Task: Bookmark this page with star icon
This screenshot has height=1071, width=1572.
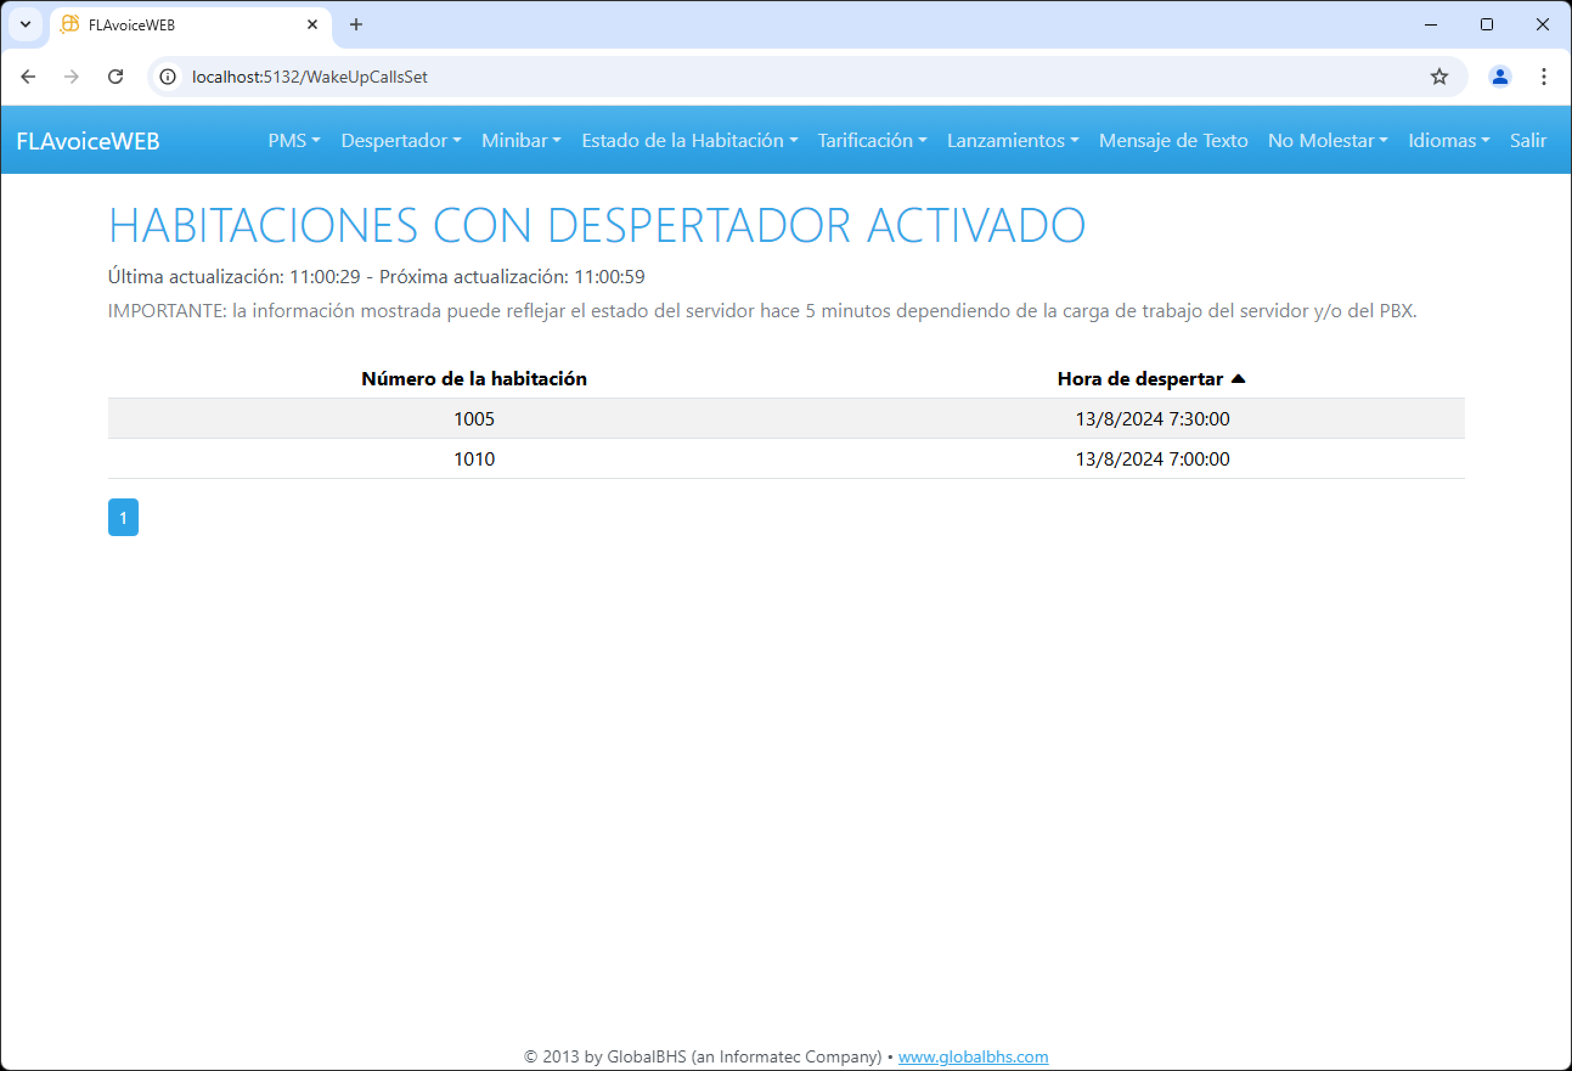Action: click(1439, 77)
